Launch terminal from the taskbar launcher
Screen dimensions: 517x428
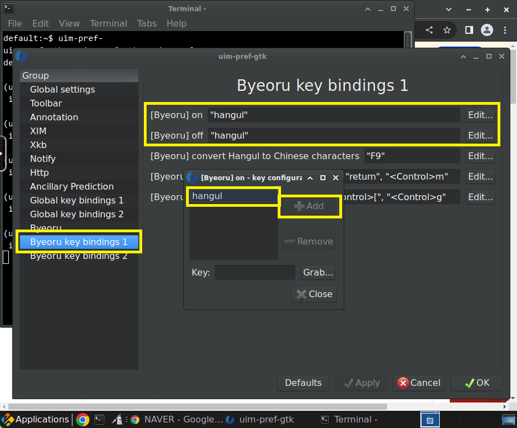pos(99,420)
